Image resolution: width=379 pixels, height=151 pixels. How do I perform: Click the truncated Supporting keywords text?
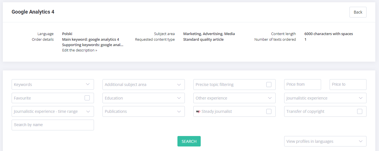point(93,45)
